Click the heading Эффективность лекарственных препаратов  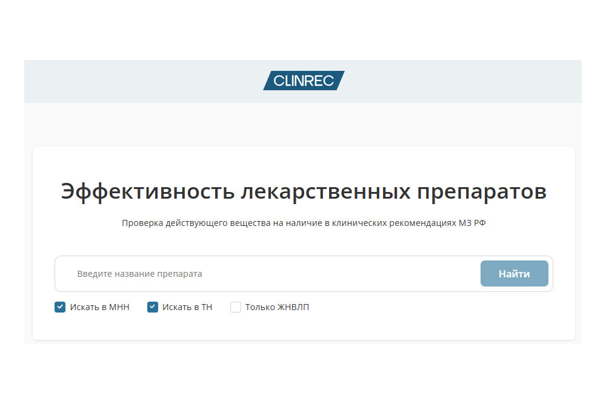tap(304, 191)
